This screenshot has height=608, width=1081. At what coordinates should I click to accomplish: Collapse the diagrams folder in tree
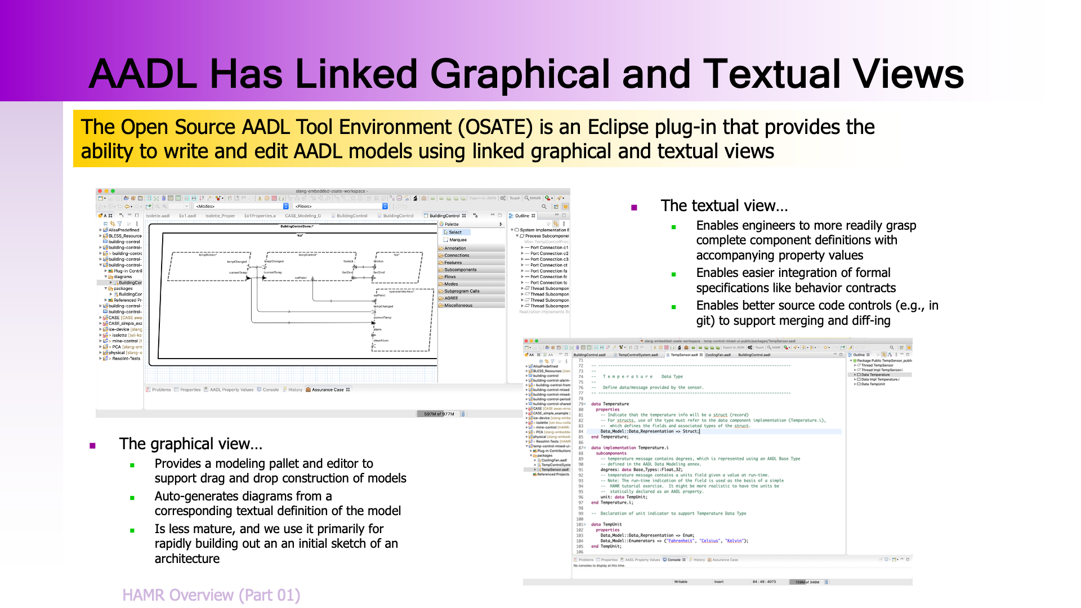pyautogui.click(x=106, y=277)
